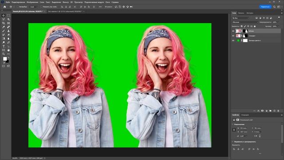Hide the selected highlighted layer via eye icon

point(233,31)
